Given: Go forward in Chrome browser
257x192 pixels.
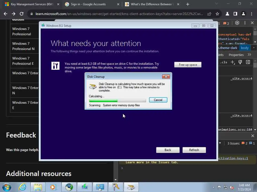Looking at the screenshot, I should coord(14,14).
